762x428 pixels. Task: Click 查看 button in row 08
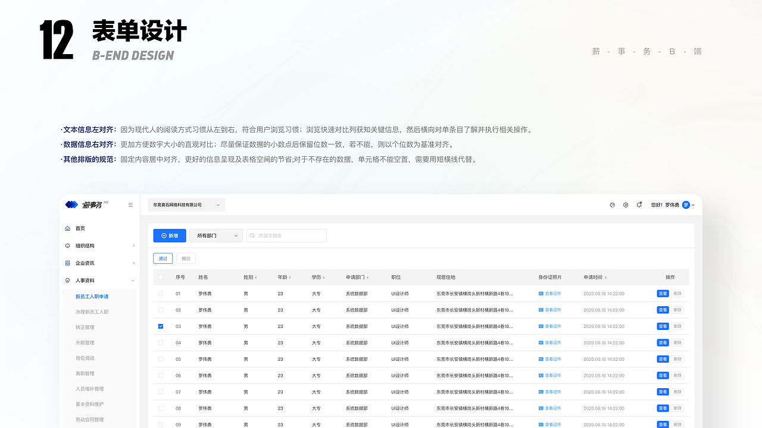tap(663, 408)
